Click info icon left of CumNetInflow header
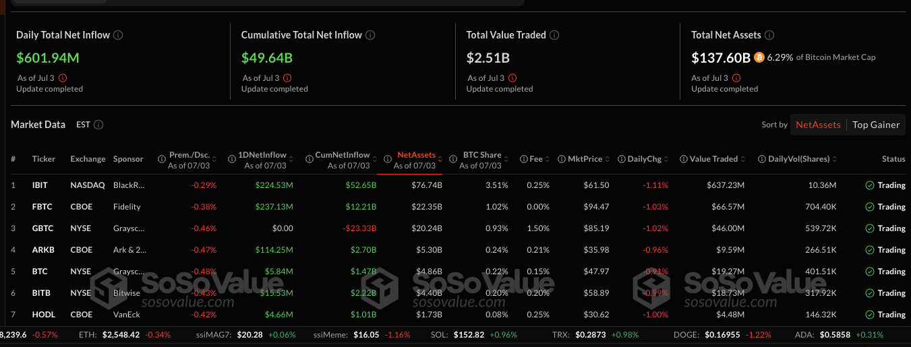 pos(309,159)
